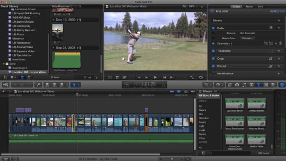
Task: Toggle the Crop effect checkbox
Action: [x=213, y=59]
